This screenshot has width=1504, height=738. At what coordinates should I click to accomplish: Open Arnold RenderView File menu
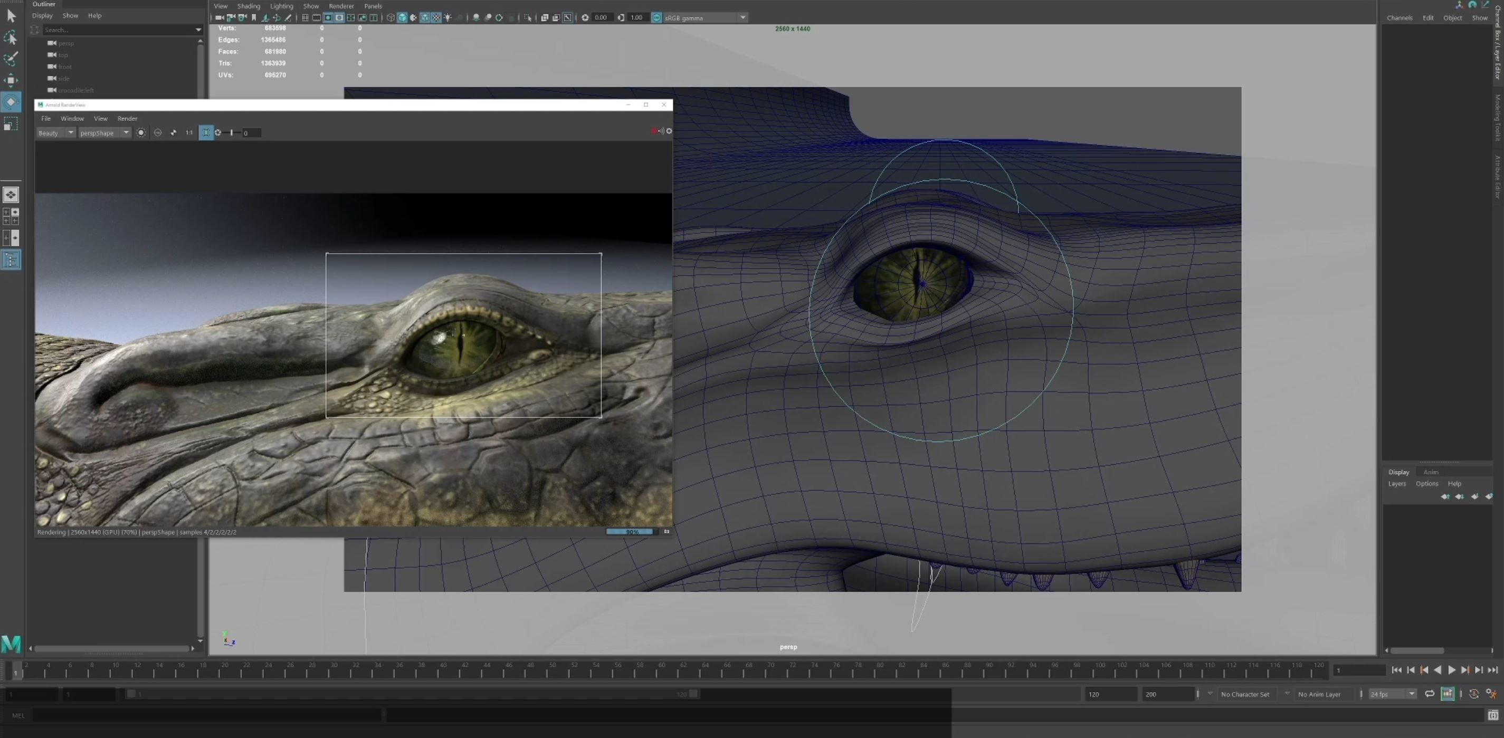(45, 119)
